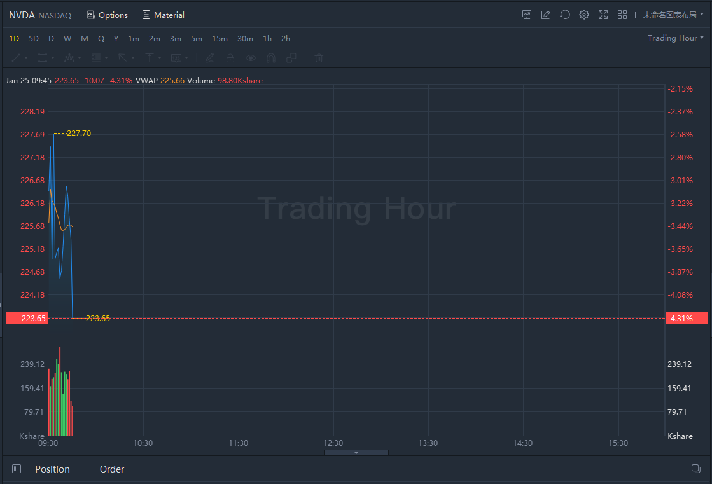Click the edit drawing pencil icon in header

click(x=546, y=15)
